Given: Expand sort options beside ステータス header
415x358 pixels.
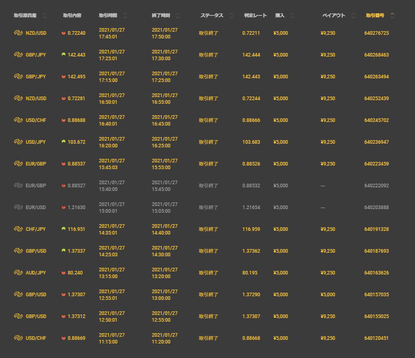Looking at the screenshot, I should tap(230, 16).
